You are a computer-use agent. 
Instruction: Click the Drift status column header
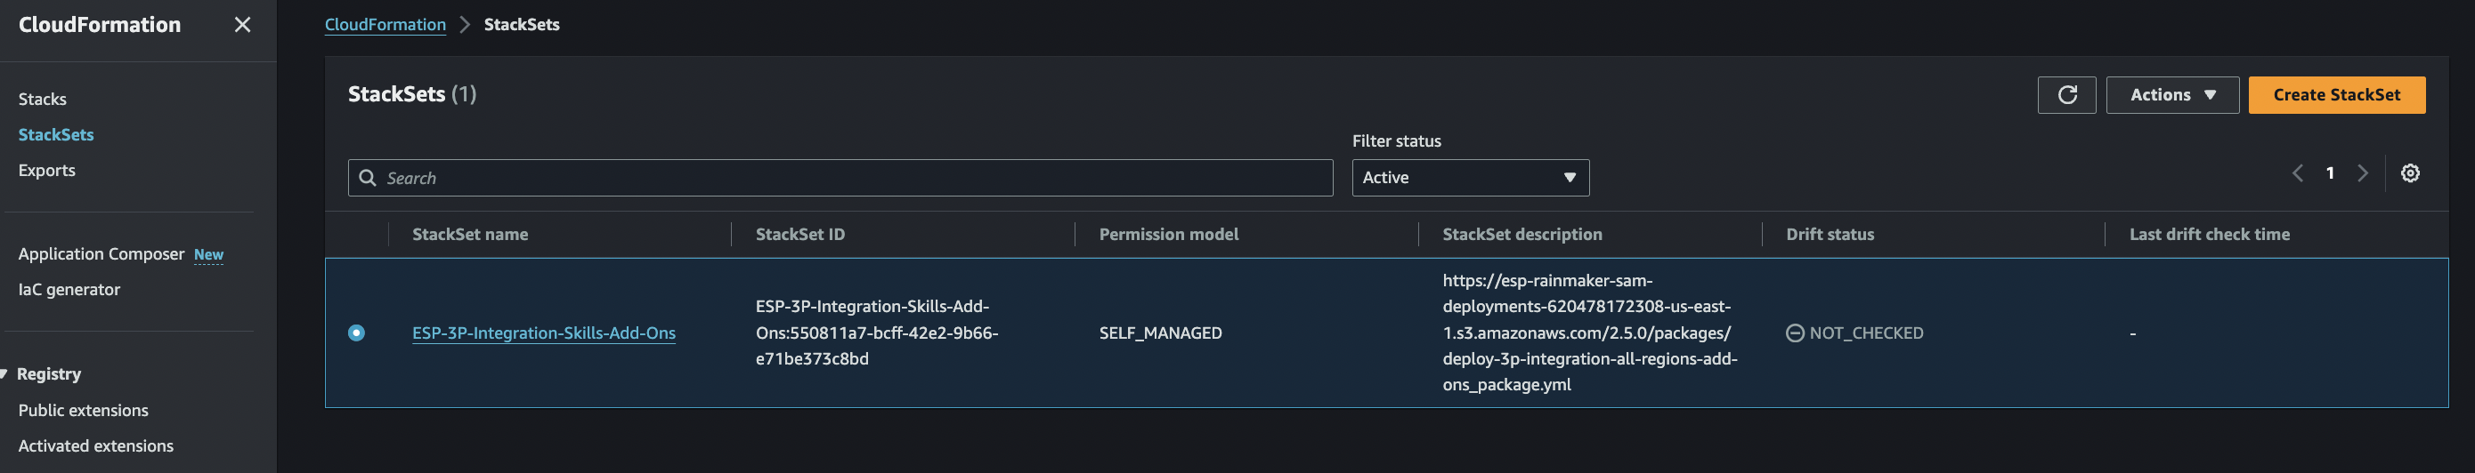pos(1830,235)
